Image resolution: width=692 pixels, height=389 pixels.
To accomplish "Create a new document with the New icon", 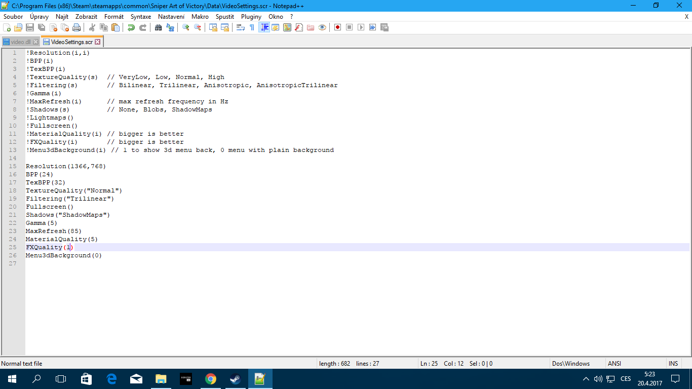I will point(7,27).
